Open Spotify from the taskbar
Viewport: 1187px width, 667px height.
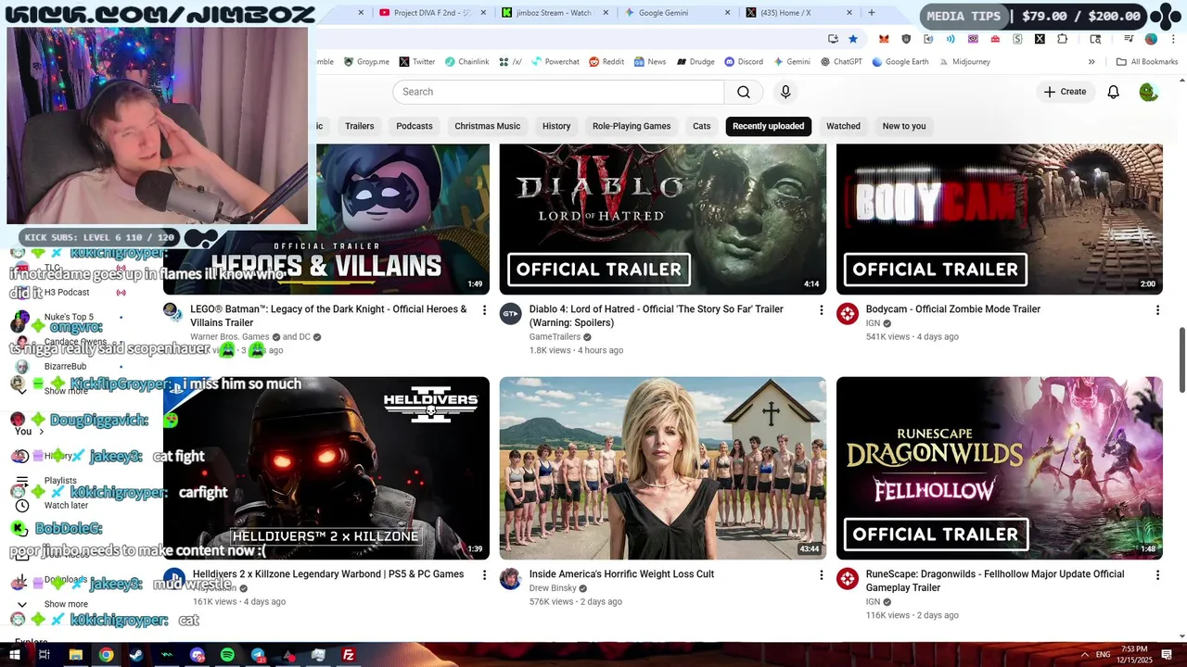(x=227, y=655)
